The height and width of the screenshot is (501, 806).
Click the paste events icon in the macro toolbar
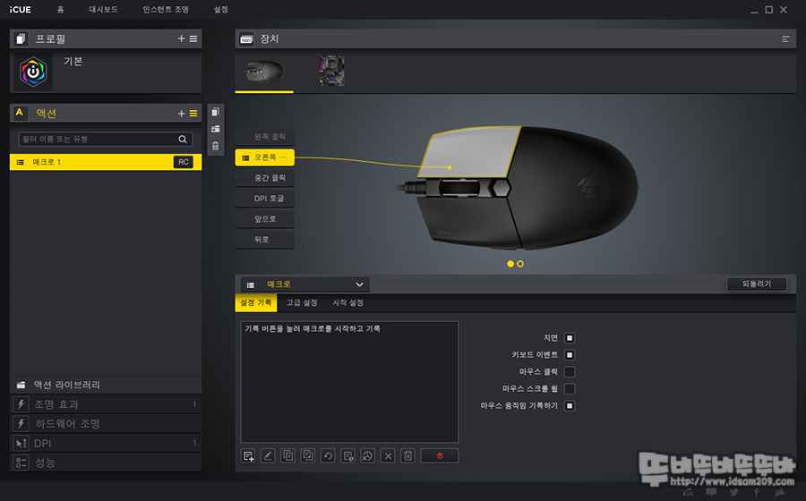[x=308, y=456]
